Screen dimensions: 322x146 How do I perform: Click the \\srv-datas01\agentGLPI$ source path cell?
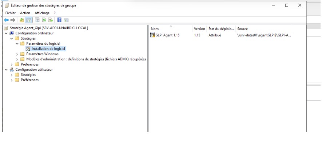(x=264, y=35)
